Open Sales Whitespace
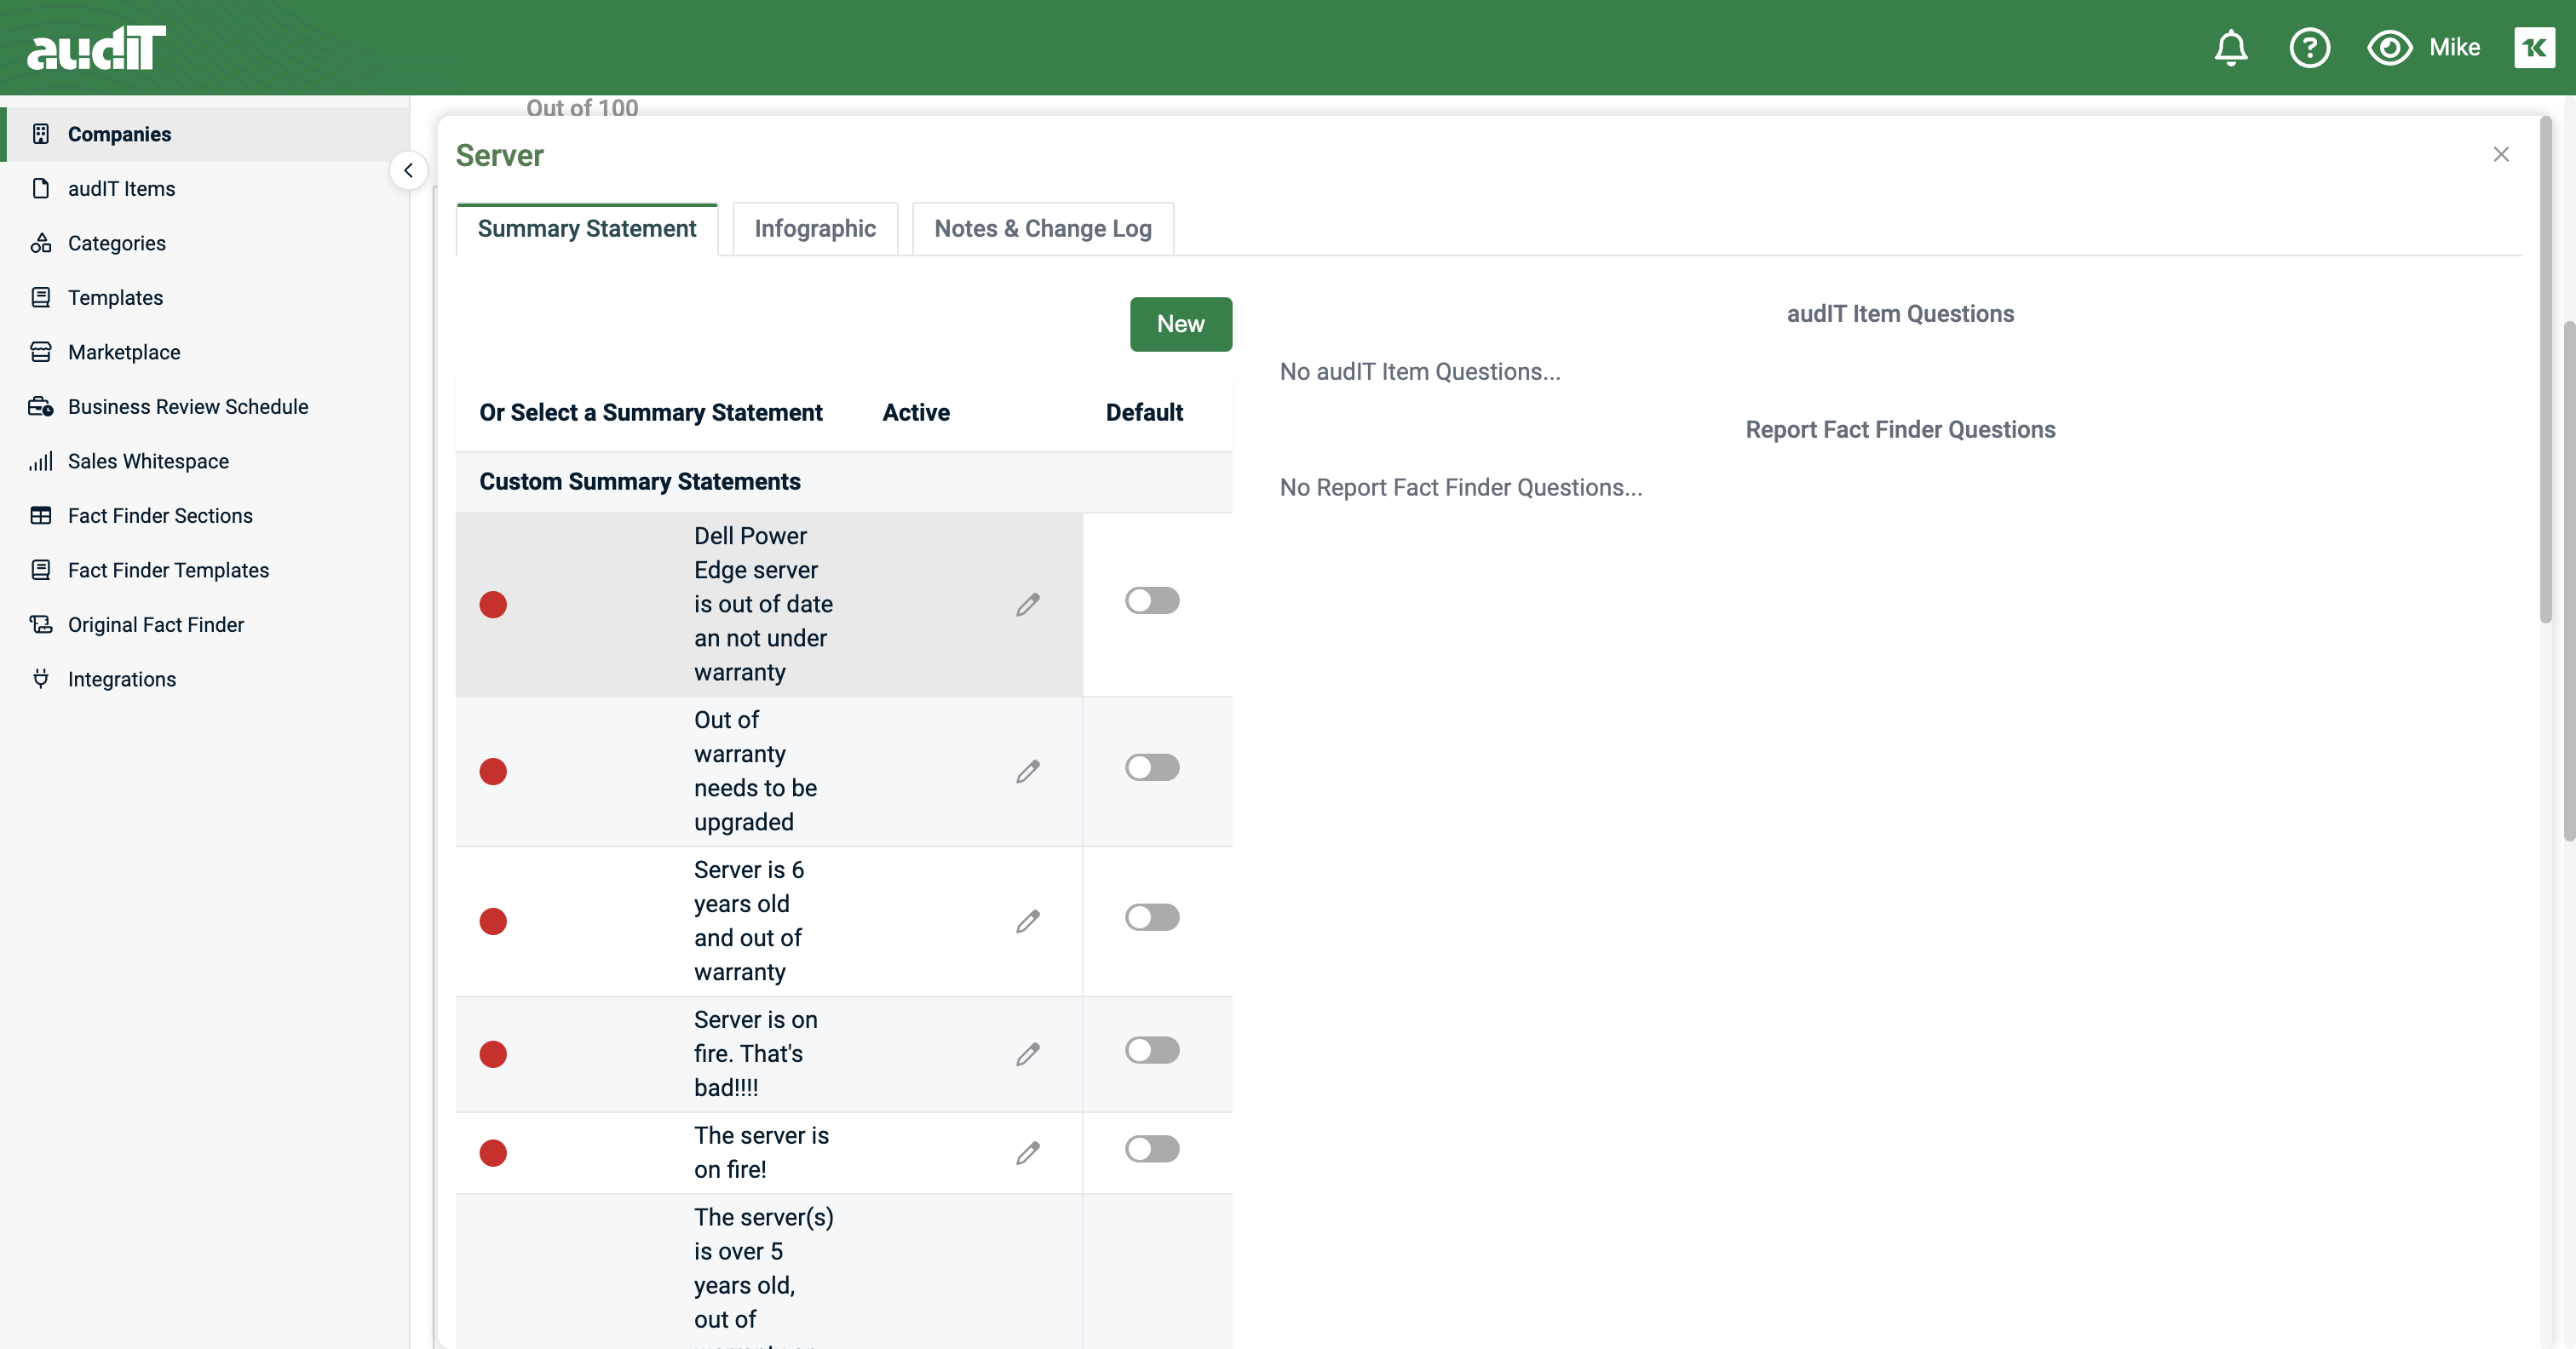This screenshot has height=1349, width=2576. [205, 461]
